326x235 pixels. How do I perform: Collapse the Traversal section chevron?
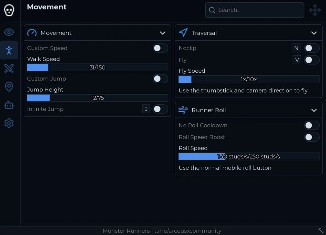point(314,33)
